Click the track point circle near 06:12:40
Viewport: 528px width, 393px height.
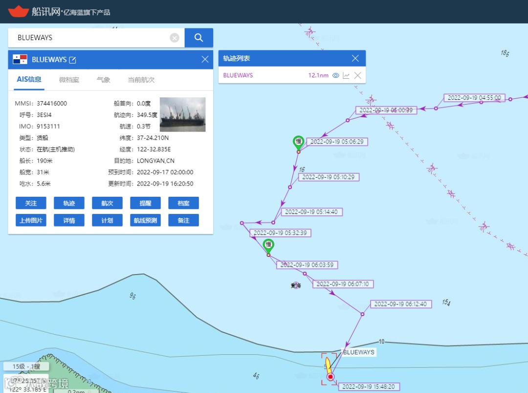coord(362,314)
